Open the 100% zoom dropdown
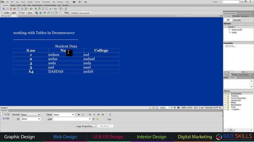This screenshot has height=142, width=254. coord(164,108)
